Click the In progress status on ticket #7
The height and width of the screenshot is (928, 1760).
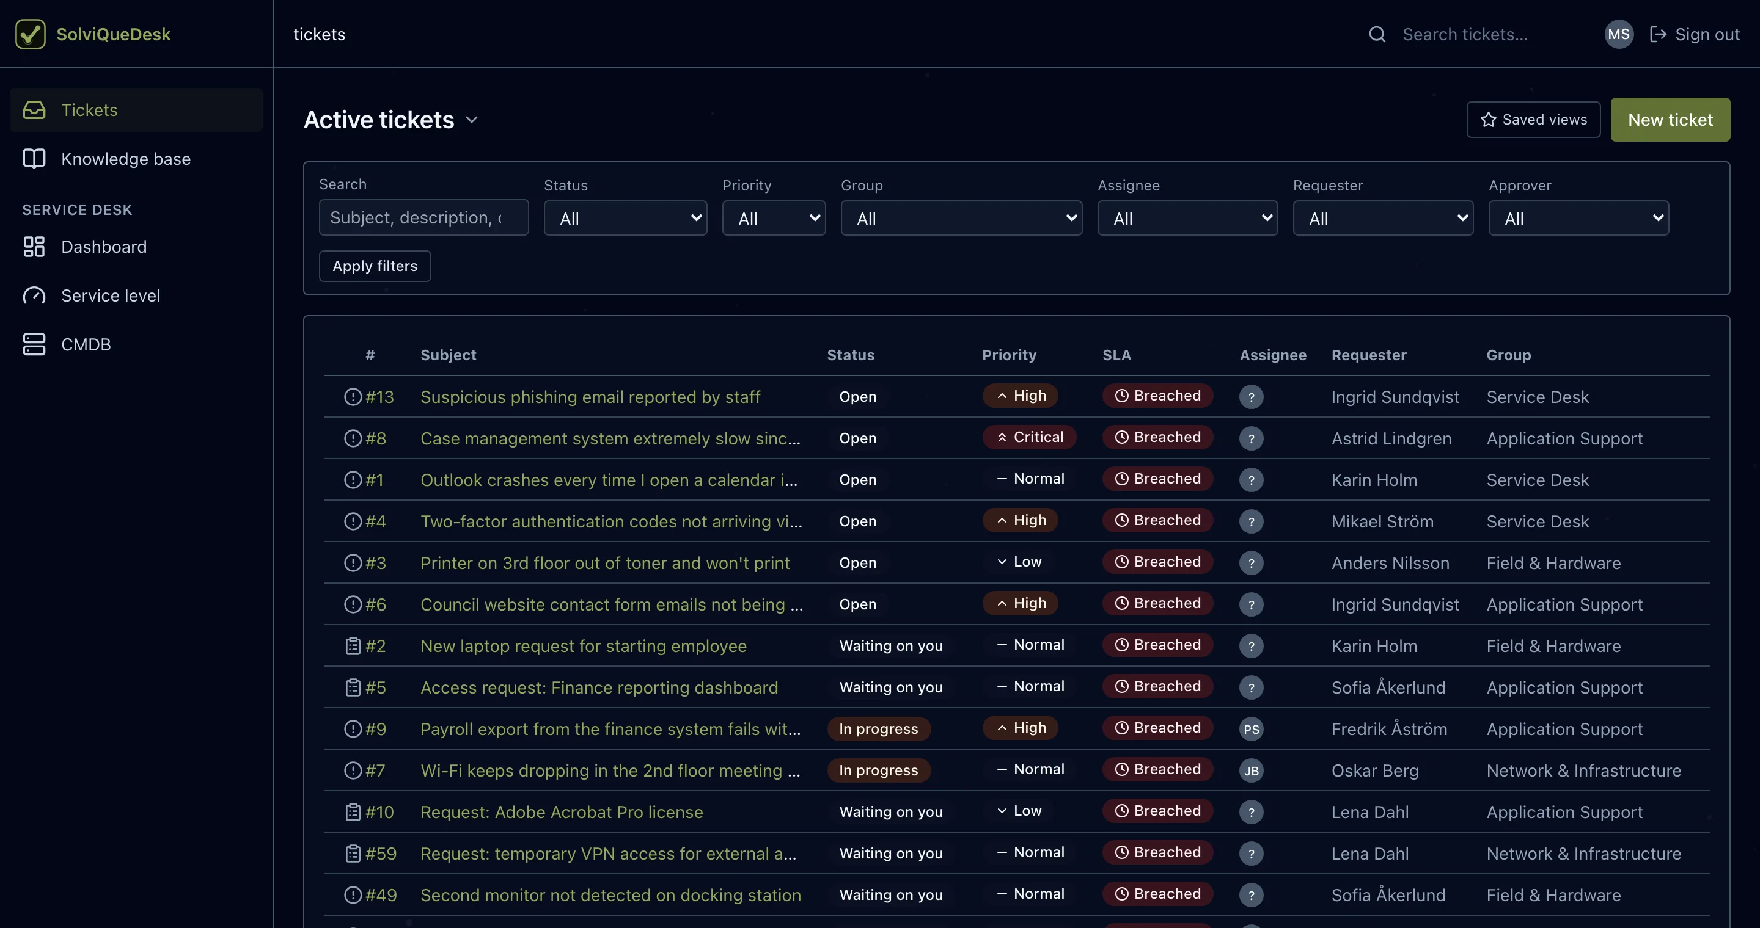[879, 770]
